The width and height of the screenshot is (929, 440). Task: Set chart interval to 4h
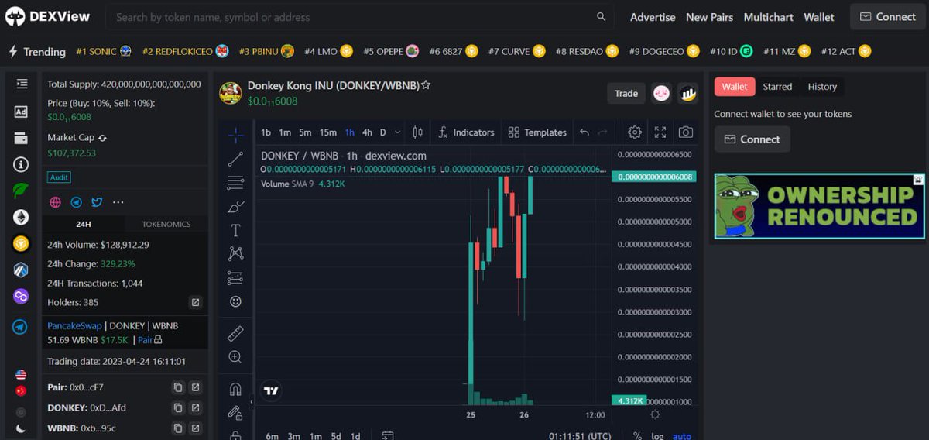(x=367, y=132)
